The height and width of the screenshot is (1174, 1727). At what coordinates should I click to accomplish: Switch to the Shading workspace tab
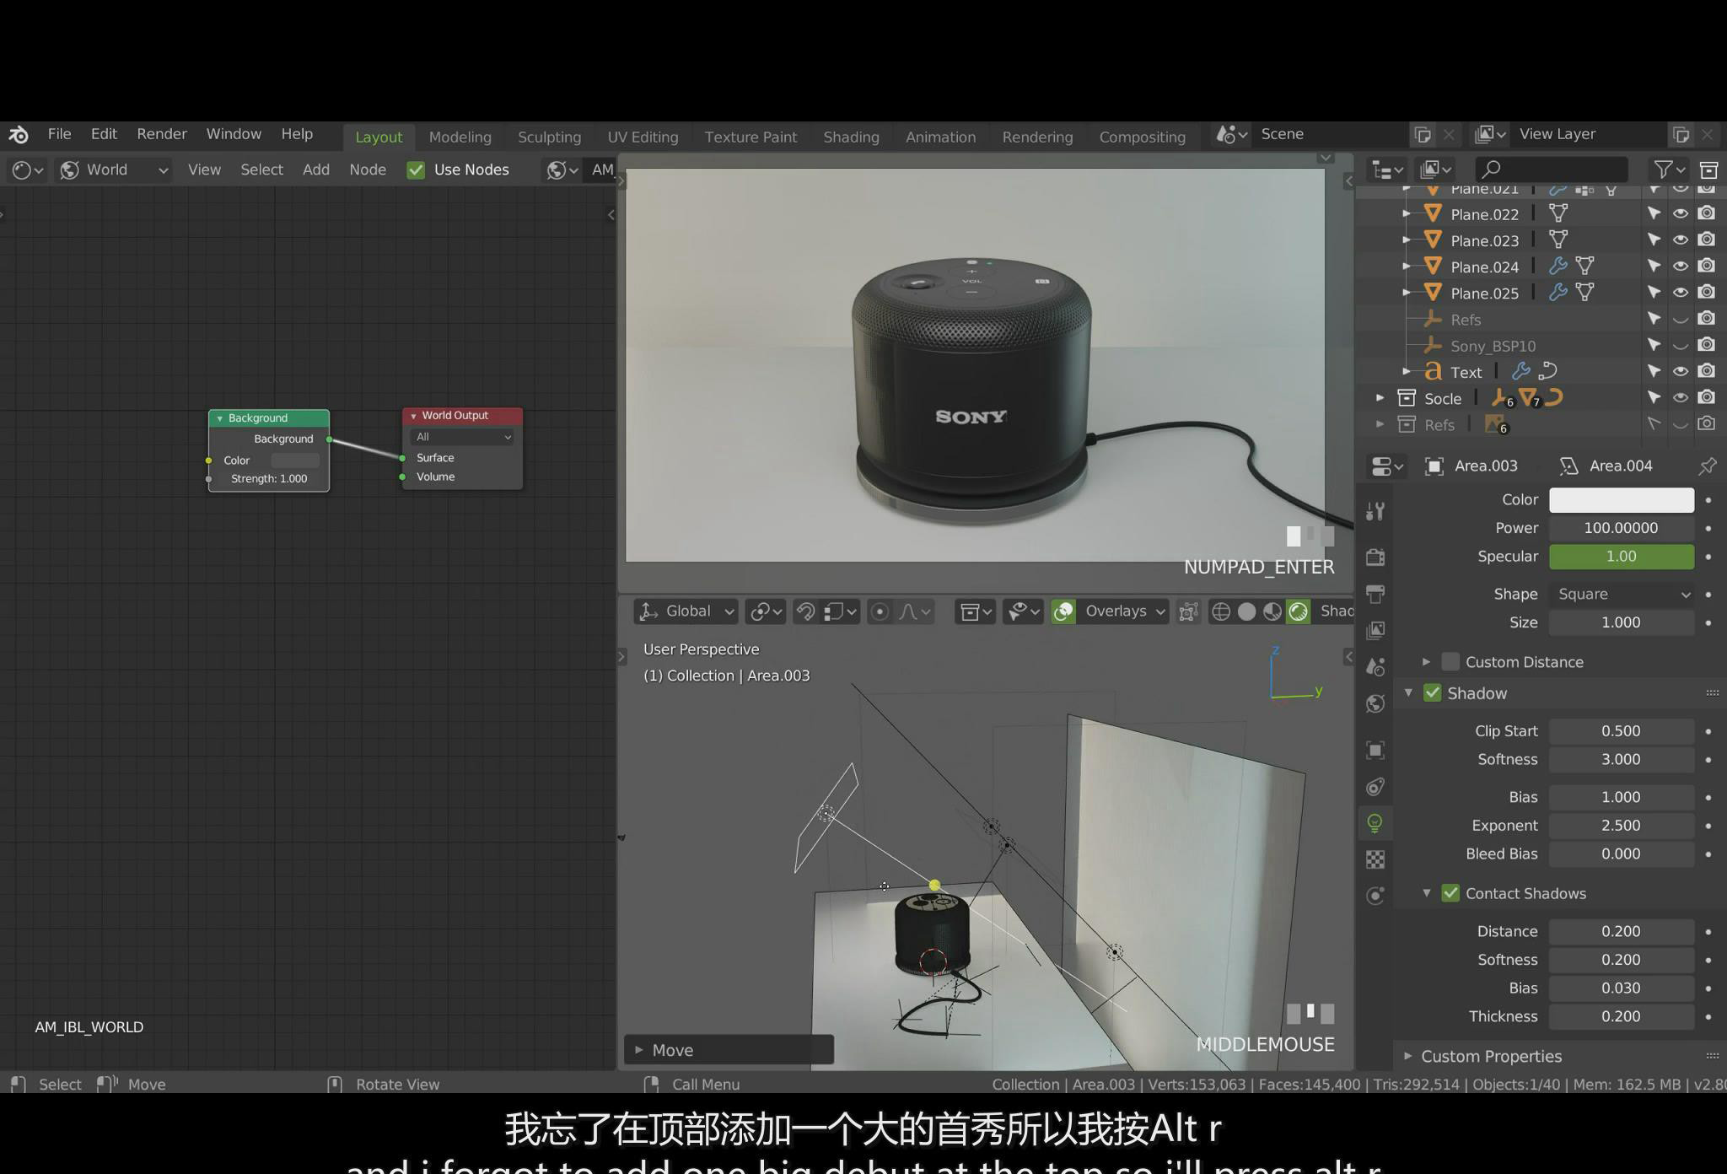[851, 137]
